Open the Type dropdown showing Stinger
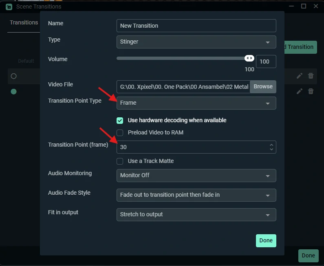324x266 pixels. 196,42
